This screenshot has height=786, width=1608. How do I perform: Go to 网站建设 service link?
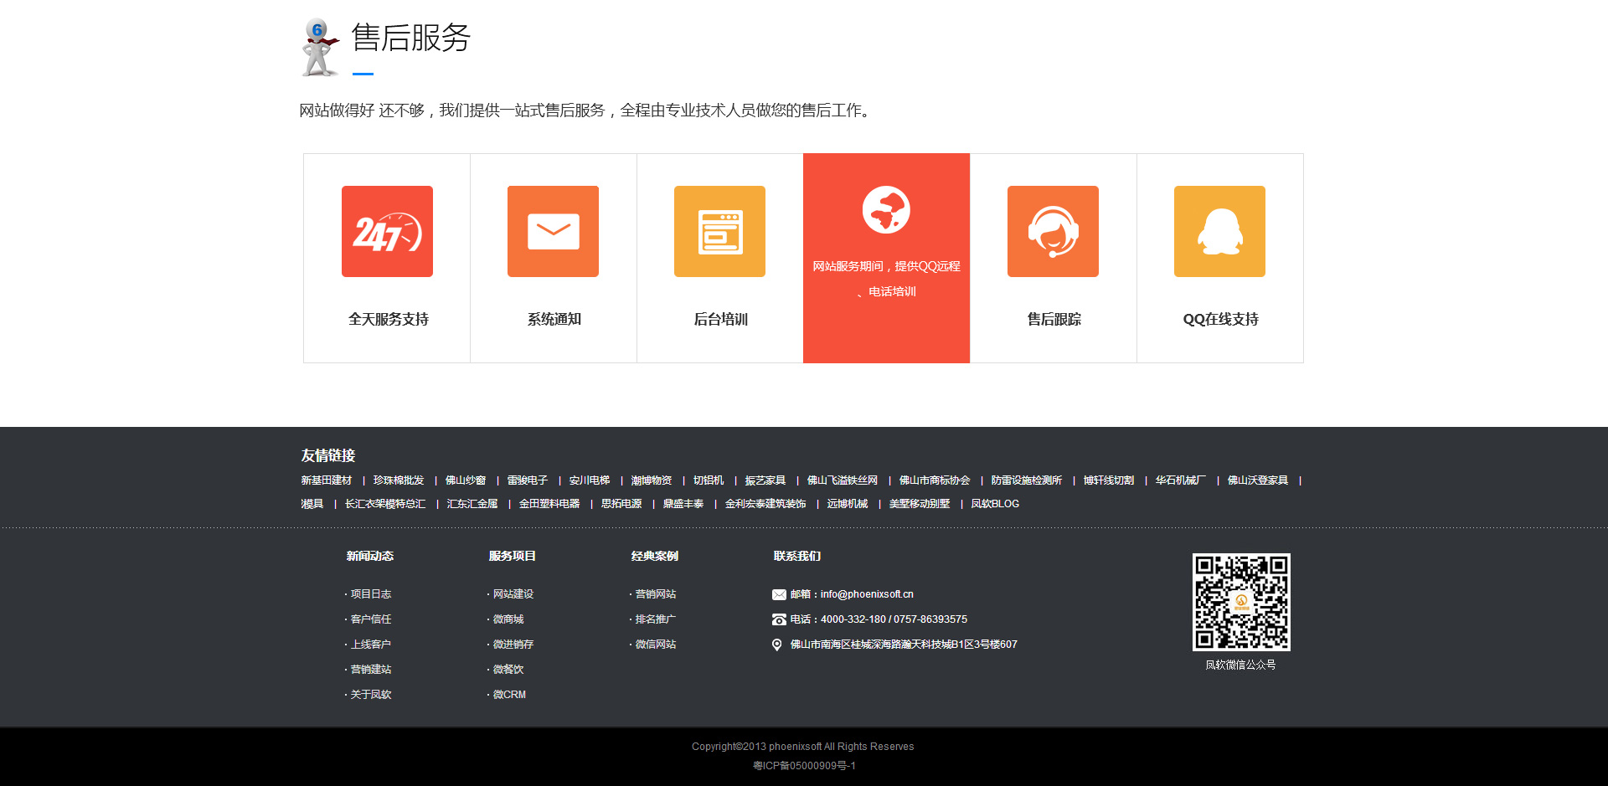513,594
